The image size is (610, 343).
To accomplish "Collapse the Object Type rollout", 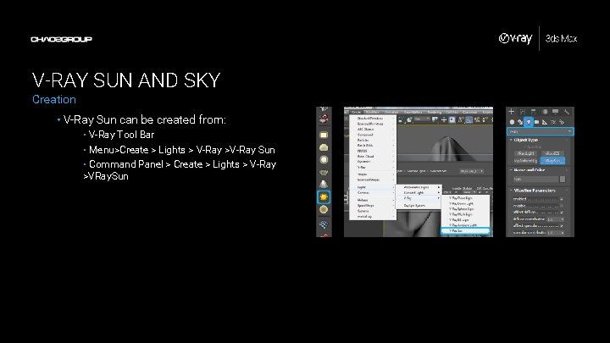I will (524, 140).
